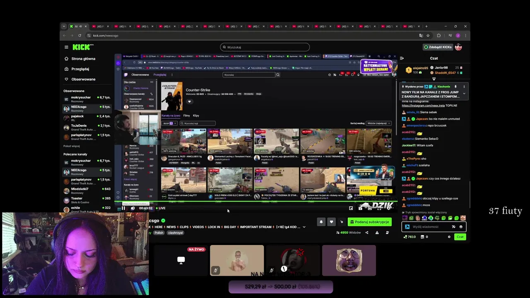Open followed channel mokrysuchar
This screenshot has width=530, height=298.
coord(87,99)
